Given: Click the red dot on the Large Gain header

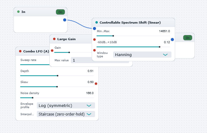Looking at the screenshot, I should [54, 39].
